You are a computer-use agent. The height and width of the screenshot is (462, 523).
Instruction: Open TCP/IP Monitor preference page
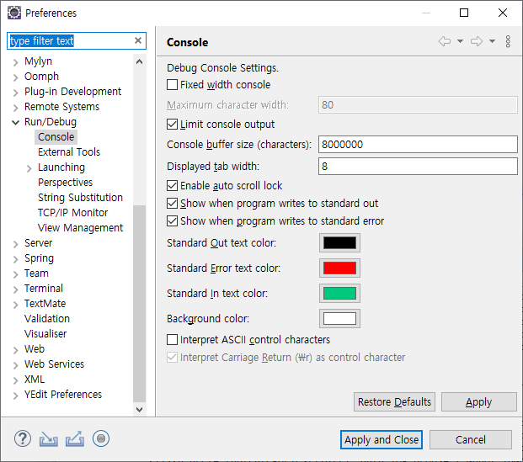tap(72, 213)
